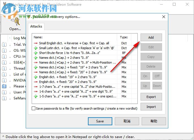Screen dimensions: 194x140
Task: Toggle plus icon of 1-5 chars row
Action: tap(36, 96)
